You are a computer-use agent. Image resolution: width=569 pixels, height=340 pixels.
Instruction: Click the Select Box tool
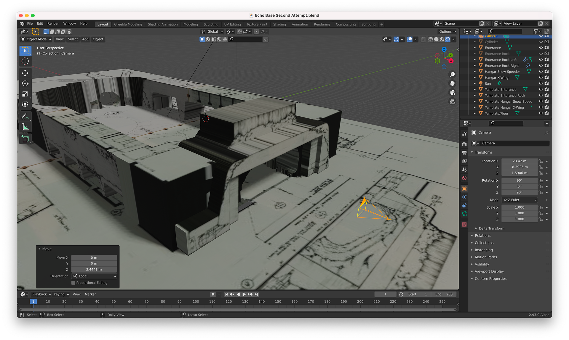coord(25,51)
